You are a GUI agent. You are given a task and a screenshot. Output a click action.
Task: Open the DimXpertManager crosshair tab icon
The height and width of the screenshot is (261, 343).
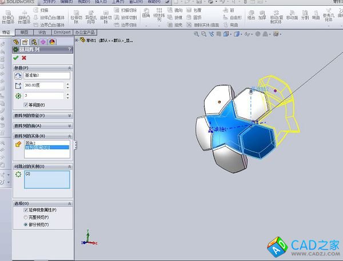tap(43, 42)
